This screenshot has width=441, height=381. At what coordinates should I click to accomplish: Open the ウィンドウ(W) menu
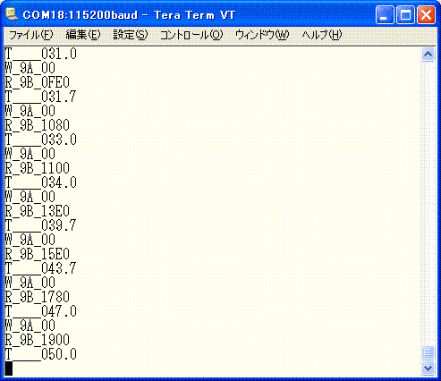(262, 35)
